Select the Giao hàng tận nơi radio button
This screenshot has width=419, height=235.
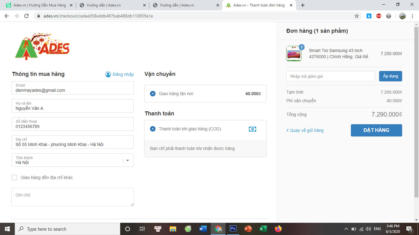[153, 94]
